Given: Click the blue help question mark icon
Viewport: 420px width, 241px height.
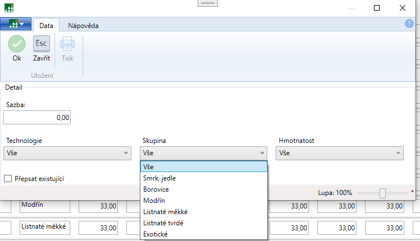Looking at the screenshot, I should 409,24.
